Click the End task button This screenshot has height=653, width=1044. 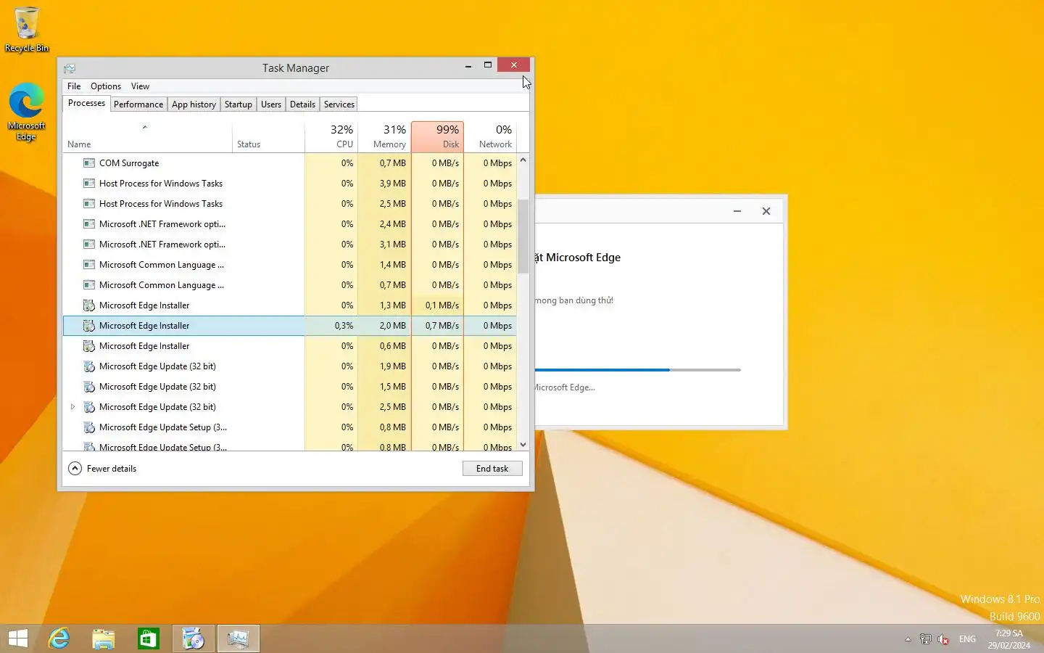[x=492, y=469]
